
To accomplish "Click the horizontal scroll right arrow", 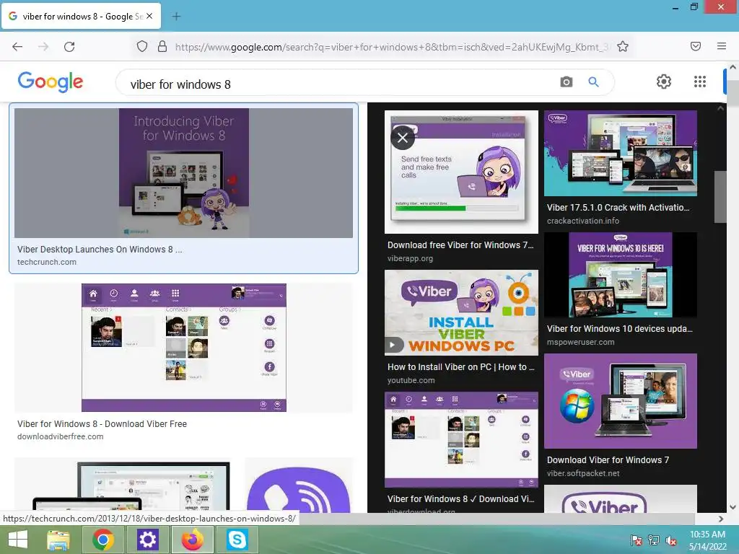I will coord(721,519).
